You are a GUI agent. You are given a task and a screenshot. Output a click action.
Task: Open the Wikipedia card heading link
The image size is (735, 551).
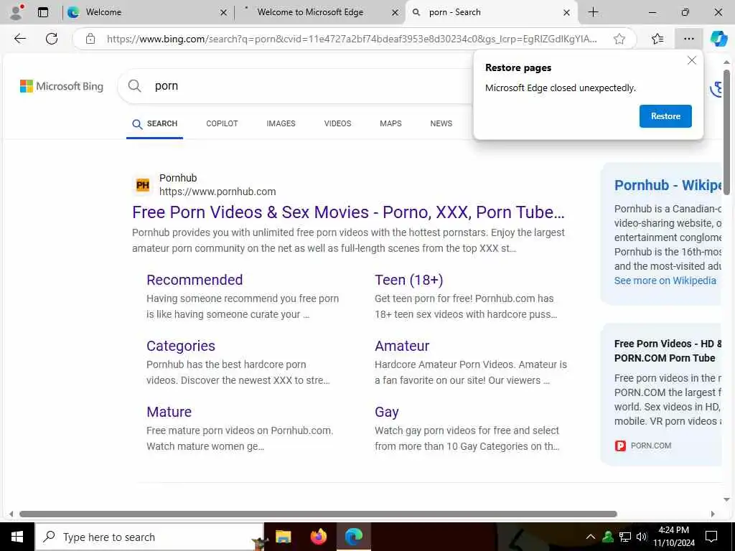pos(668,185)
